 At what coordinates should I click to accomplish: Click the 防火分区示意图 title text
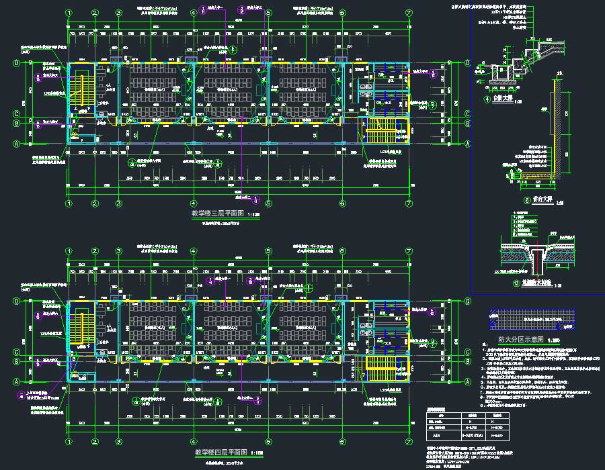(x=521, y=339)
